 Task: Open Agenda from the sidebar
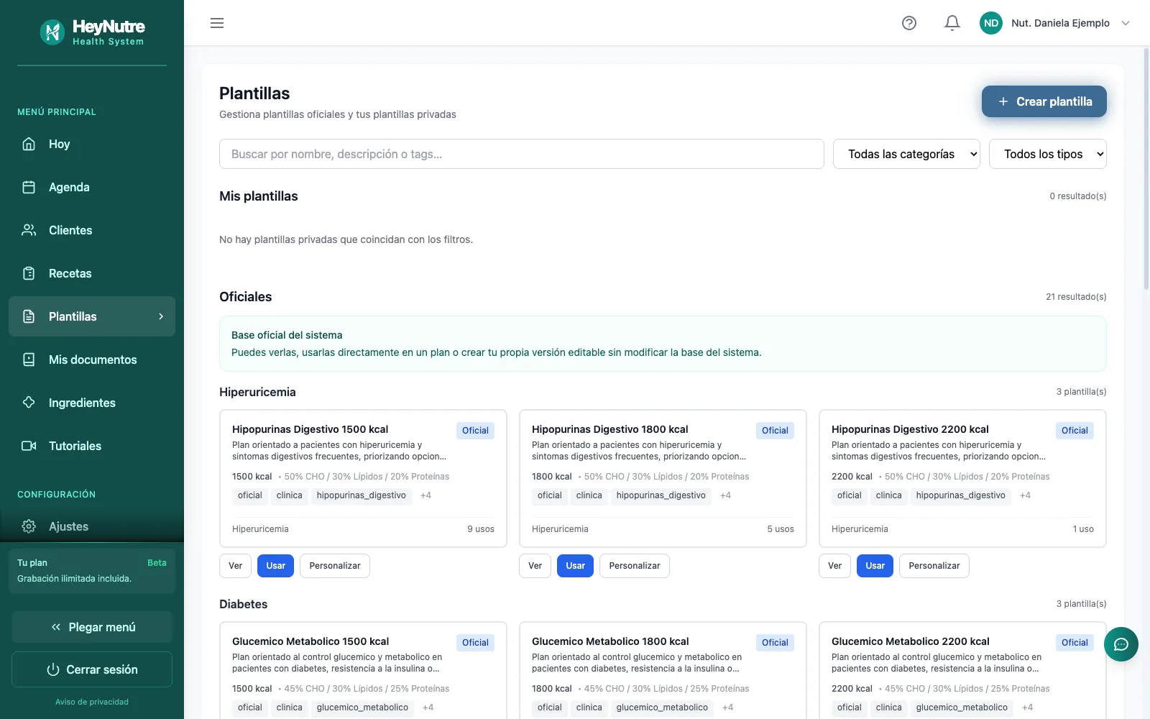coord(92,187)
